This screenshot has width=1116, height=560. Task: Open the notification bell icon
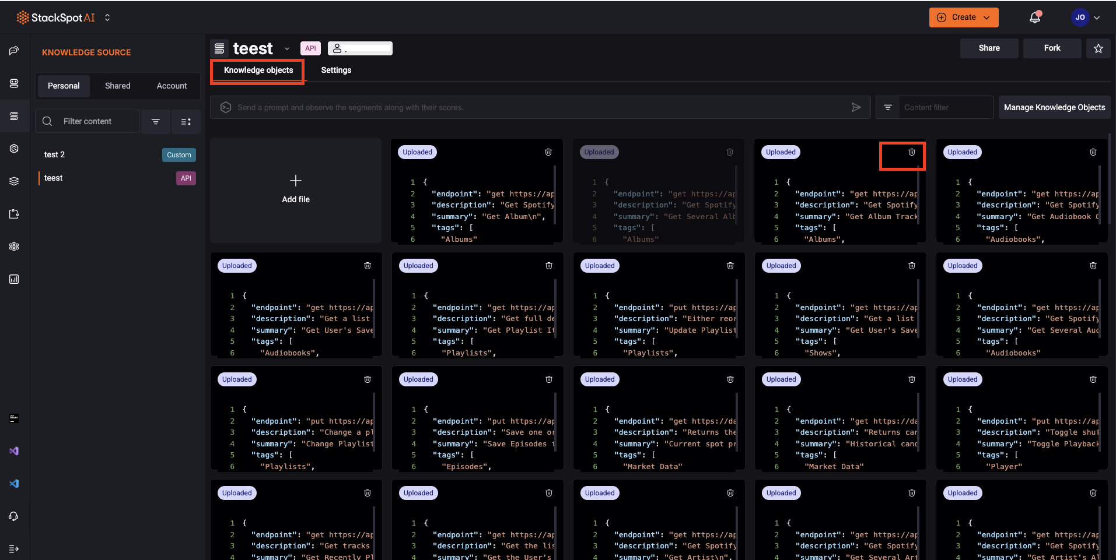[x=1035, y=17]
